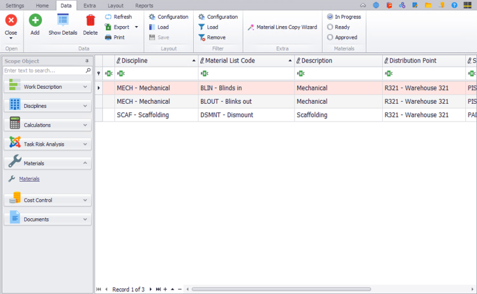The image size is (477, 294).
Task: Open Layout Configuration settings
Action: (168, 17)
